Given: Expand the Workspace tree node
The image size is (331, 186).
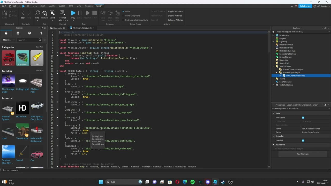Looking at the screenshot, I should [273, 35].
